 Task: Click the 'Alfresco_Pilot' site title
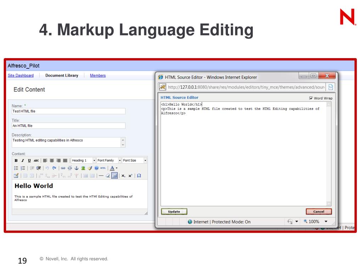click(x=23, y=66)
